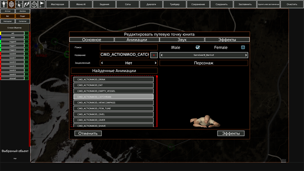This screenshot has height=171, width=304.
Task: Select CMD_ACTIONMOD_EMPTY_VESSEL animation
Action: (x=113, y=91)
